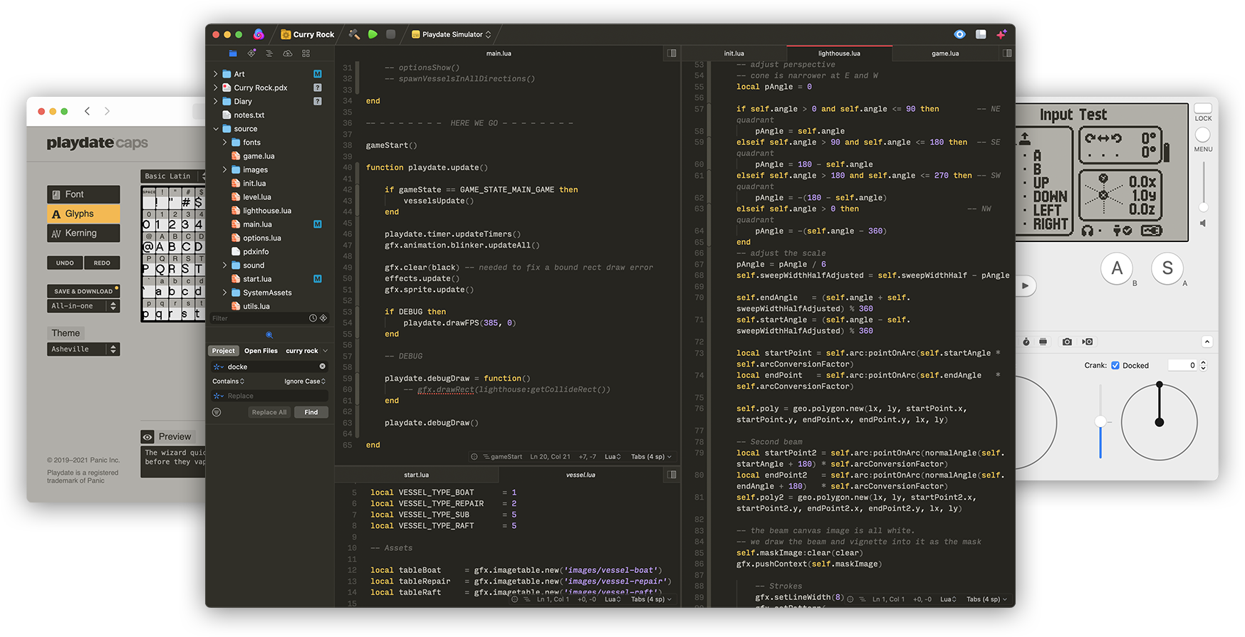Screen dimensions: 1245x637
Task: Expand the SystemAssets folder
Action: [x=225, y=293]
